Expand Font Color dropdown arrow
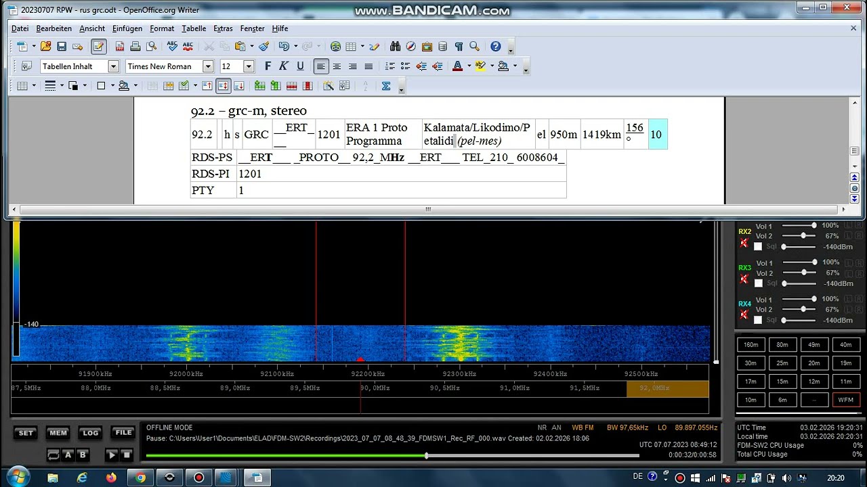 [468, 66]
